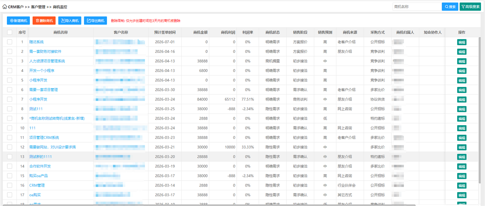Click the red 删除限制 warning text
This screenshot has height=206, width=485.
tap(145, 21)
